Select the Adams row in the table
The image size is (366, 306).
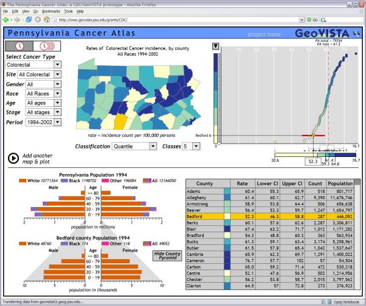coord(270,191)
